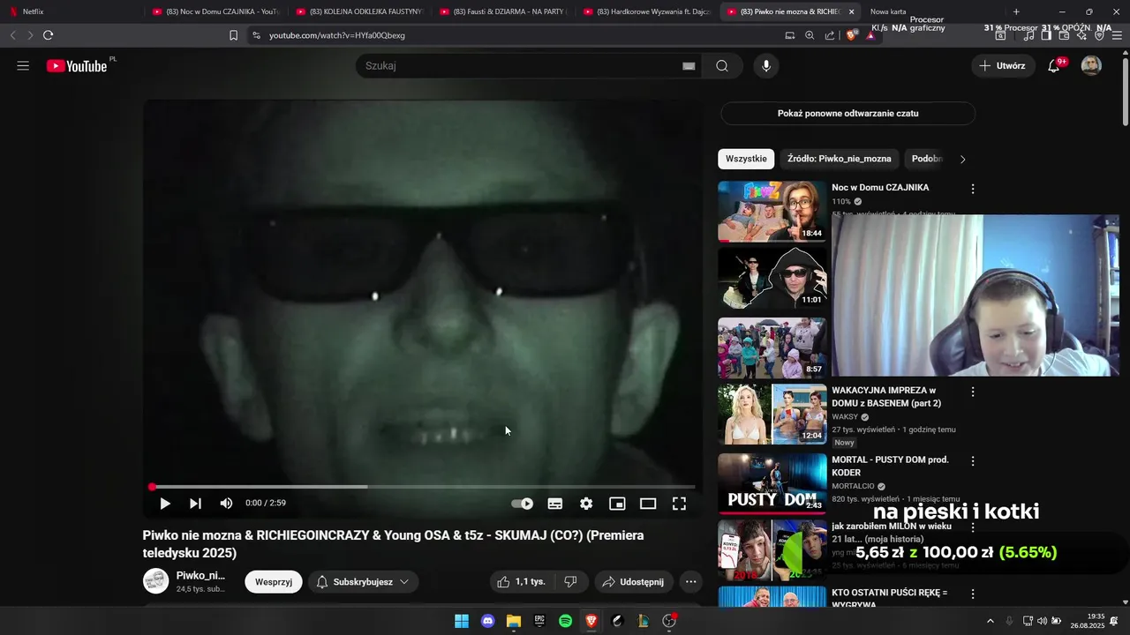This screenshot has width=1130, height=635.
Task: Open Brave Rewards triangle icon
Action: click(870, 35)
